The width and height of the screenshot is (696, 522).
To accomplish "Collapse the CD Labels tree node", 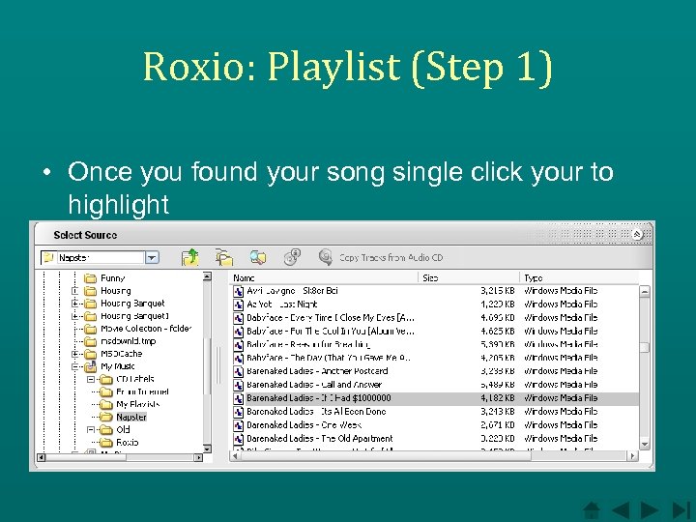I will pos(91,379).
